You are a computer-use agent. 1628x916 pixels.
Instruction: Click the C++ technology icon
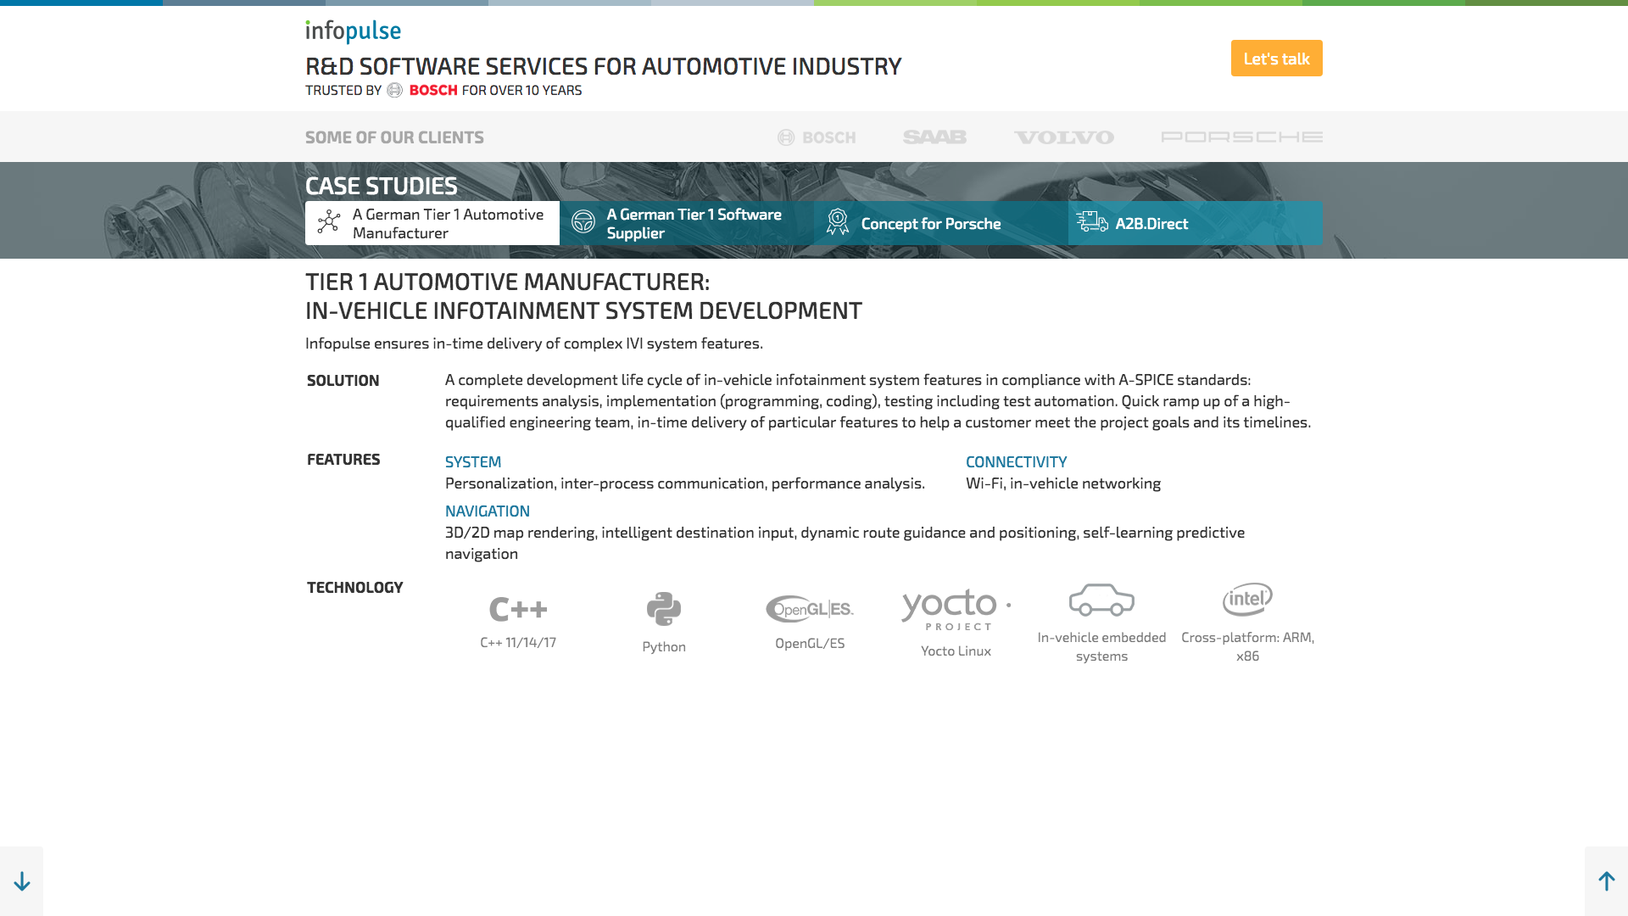coord(518,609)
